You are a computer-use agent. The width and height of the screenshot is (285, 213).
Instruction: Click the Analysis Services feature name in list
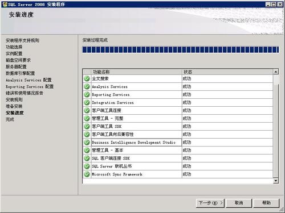click(109, 87)
